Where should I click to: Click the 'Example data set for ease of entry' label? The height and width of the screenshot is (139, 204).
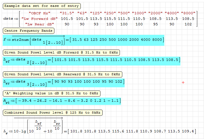pyautogui.click(x=41, y=6)
